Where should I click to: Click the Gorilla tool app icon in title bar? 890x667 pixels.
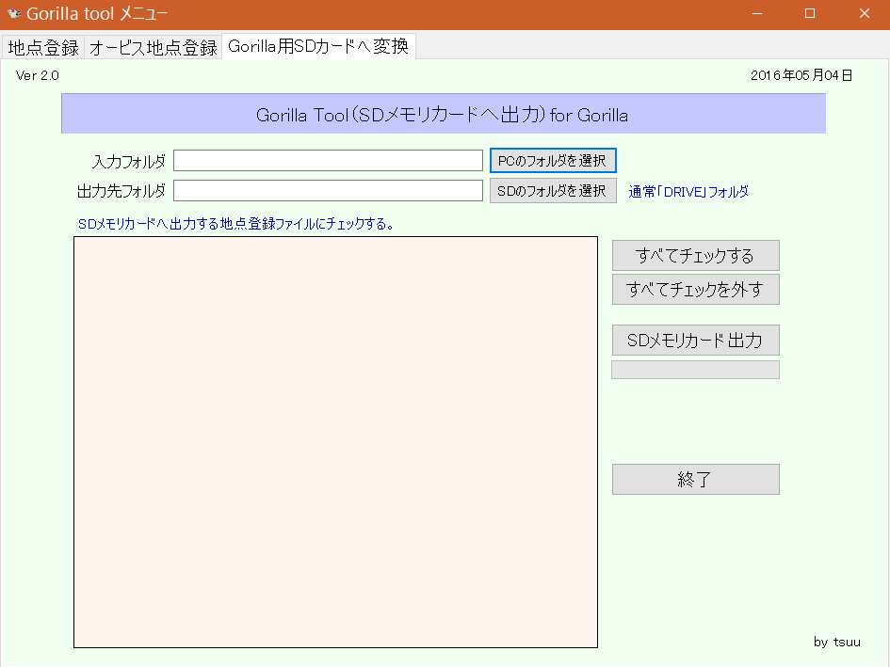pyautogui.click(x=14, y=14)
